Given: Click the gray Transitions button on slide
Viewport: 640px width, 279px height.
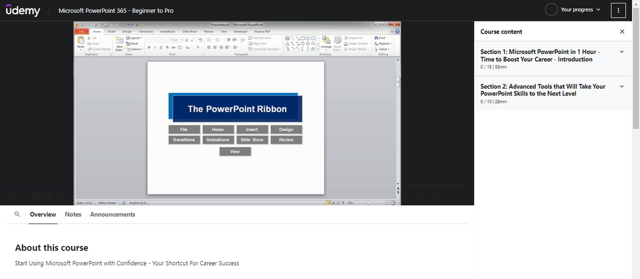Looking at the screenshot, I should (x=184, y=139).
